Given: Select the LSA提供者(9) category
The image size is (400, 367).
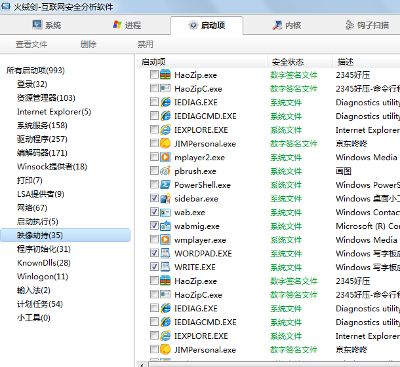Looking at the screenshot, I should [x=40, y=194].
